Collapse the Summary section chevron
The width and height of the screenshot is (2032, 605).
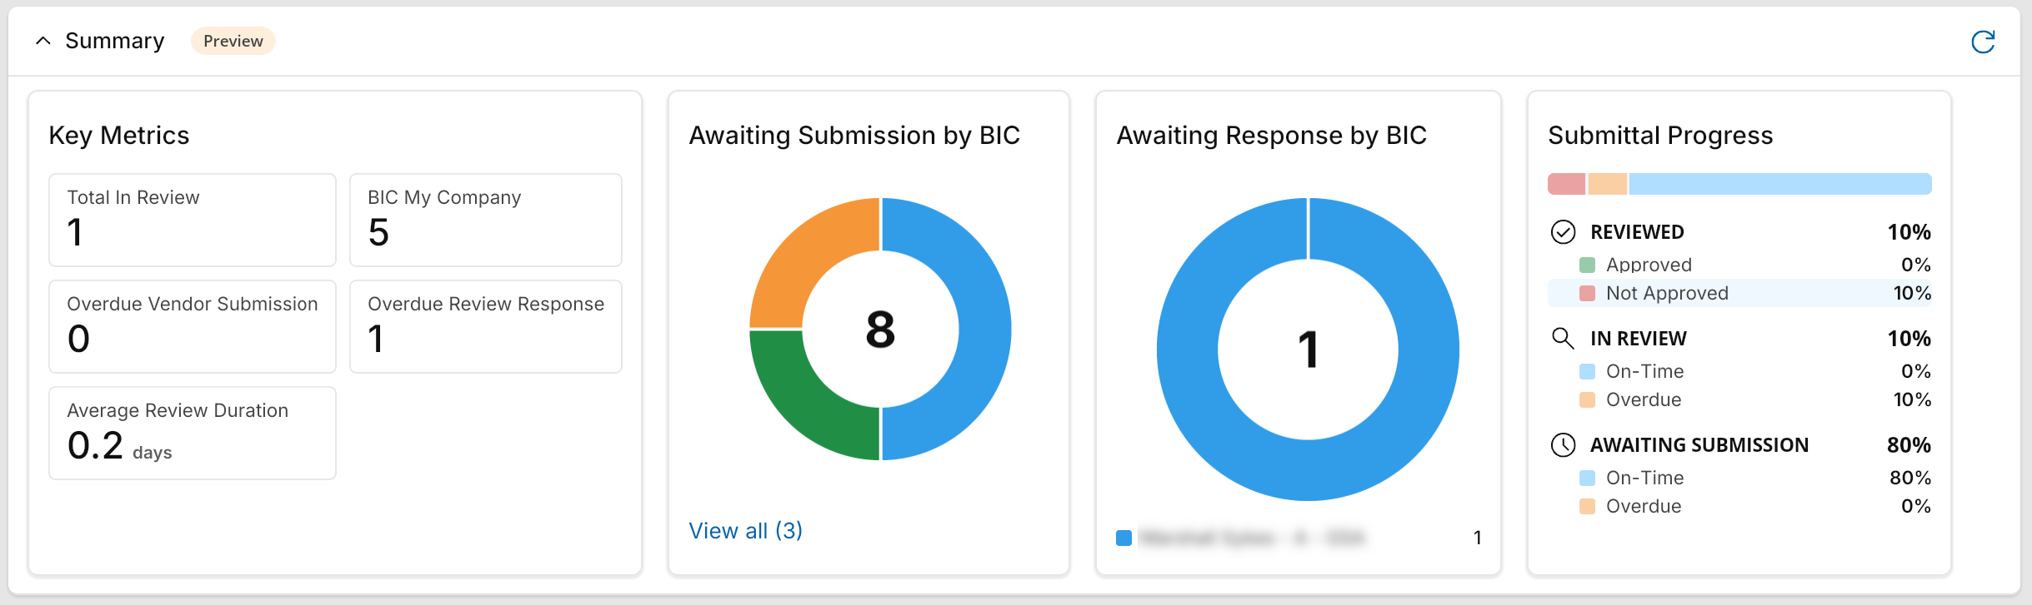(x=43, y=41)
